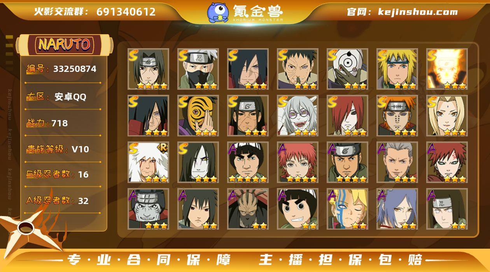Click the NARUTO scroll title banner
Screen dimensions: 490x272
65,44
